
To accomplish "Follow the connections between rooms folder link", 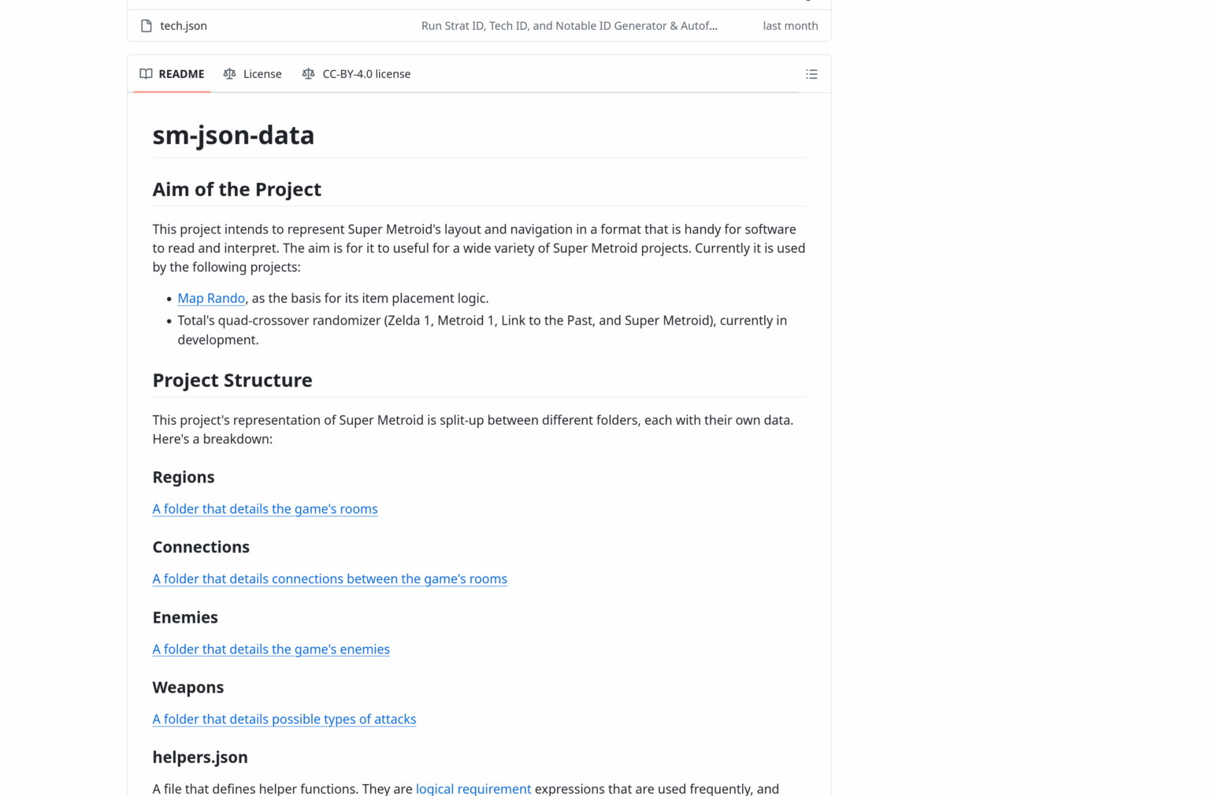I will (329, 579).
